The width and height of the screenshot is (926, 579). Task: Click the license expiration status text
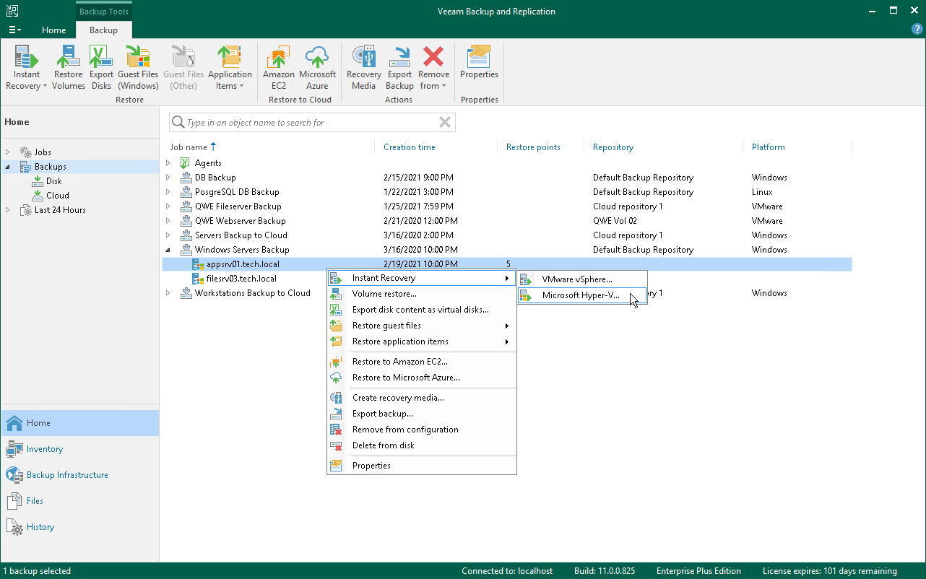(830, 571)
